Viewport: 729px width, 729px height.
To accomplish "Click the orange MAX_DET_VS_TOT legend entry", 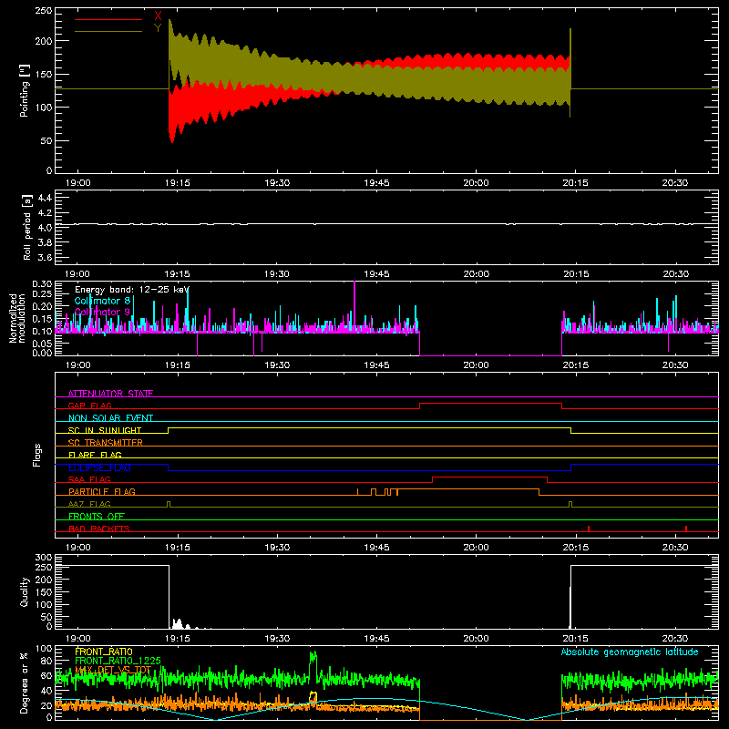I will 113,670.
